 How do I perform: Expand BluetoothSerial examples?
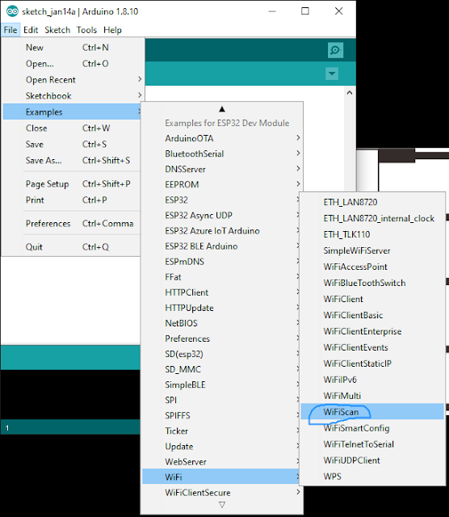(222, 154)
